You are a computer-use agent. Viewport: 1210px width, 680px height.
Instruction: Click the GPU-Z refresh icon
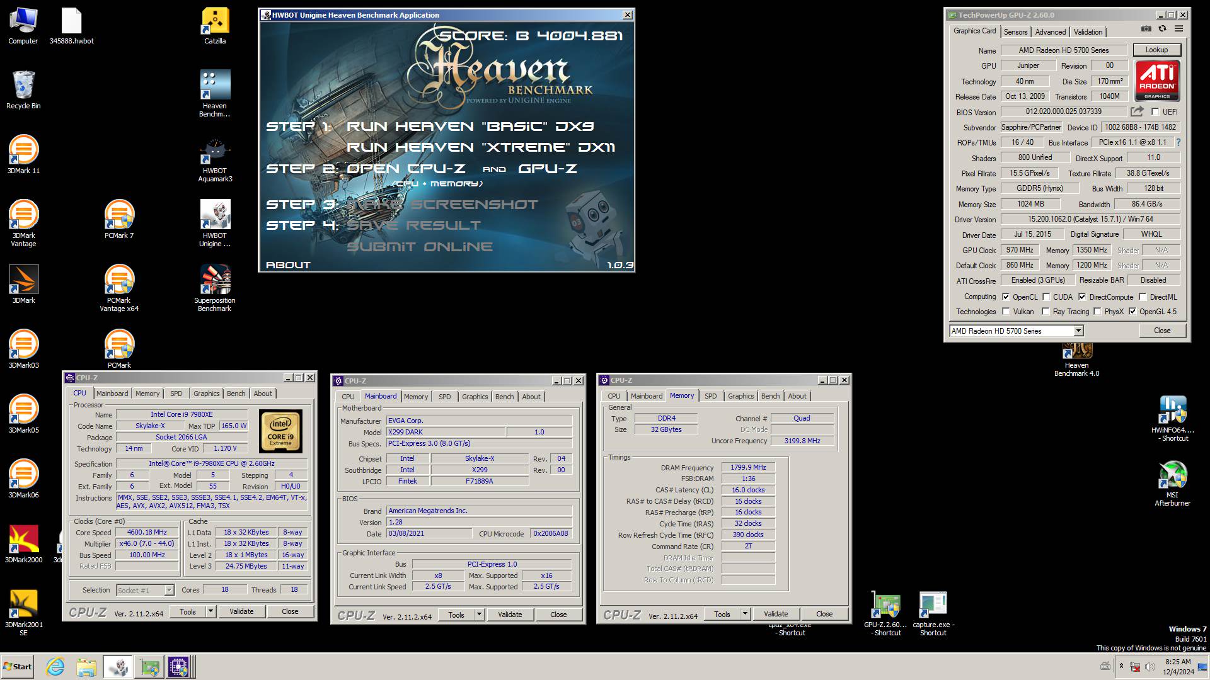coord(1162,29)
